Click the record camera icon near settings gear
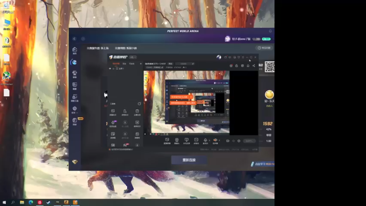 pos(228,141)
